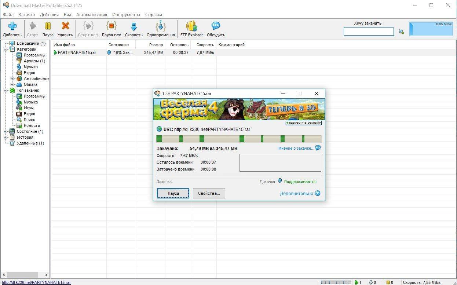Select Программы under Категории
The width and height of the screenshot is (457, 285).
34,55
